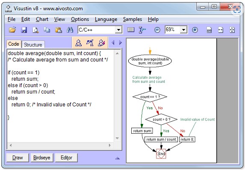Collapse the panel with bottom triangle arrow

[117, 158]
